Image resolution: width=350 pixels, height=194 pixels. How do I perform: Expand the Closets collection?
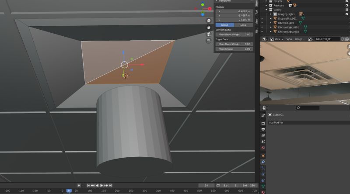(266, 1)
